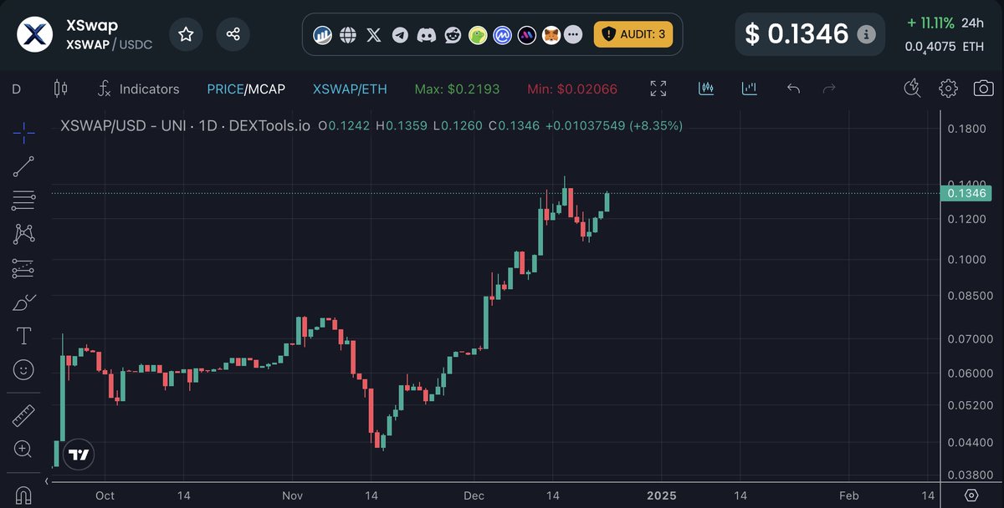The image size is (1004, 508).
Task: Expand the social links ellipsis menu
Action: pos(573,35)
